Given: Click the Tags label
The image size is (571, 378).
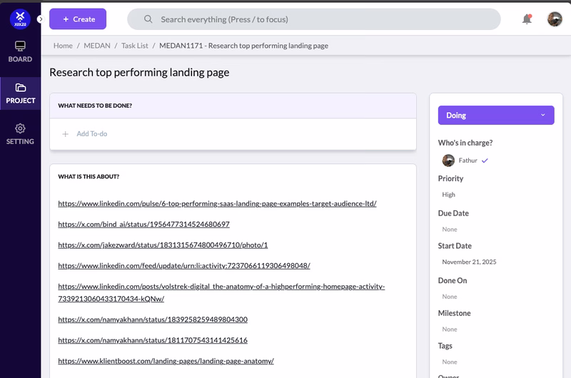Looking at the screenshot, I should 445,346.
